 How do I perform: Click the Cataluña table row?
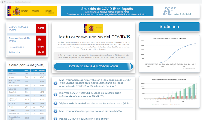(27, 104)
